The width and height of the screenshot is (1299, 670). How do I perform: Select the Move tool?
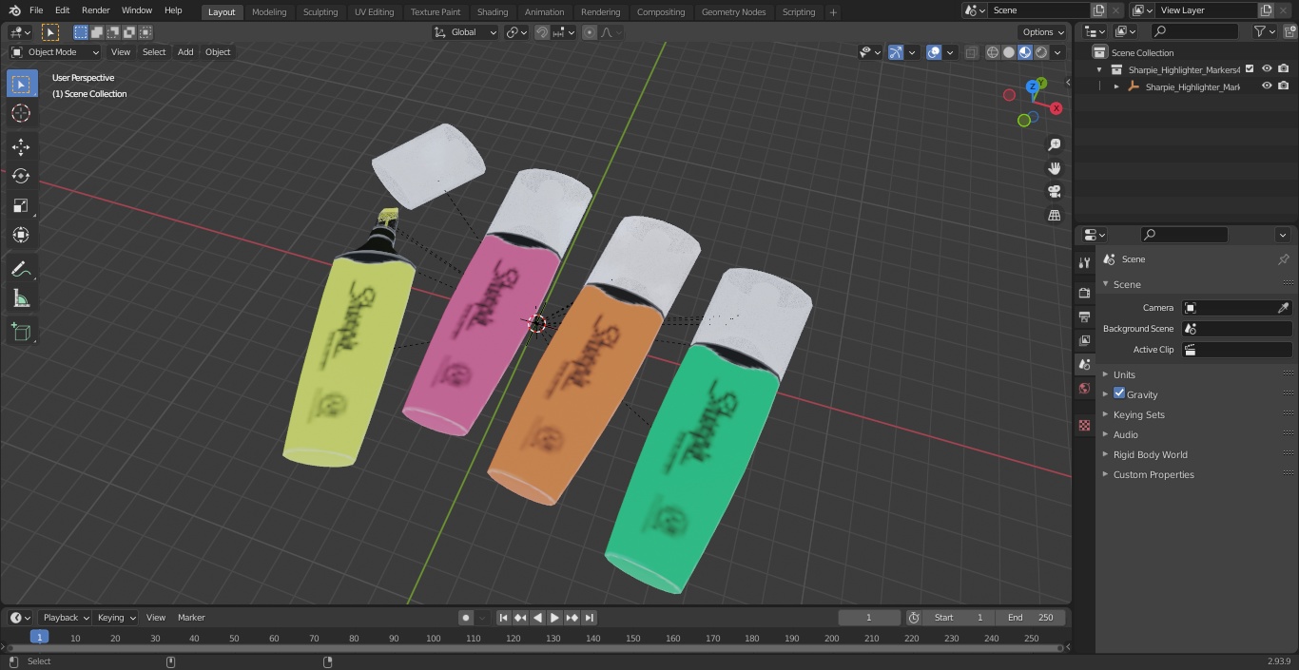(21, 147)
